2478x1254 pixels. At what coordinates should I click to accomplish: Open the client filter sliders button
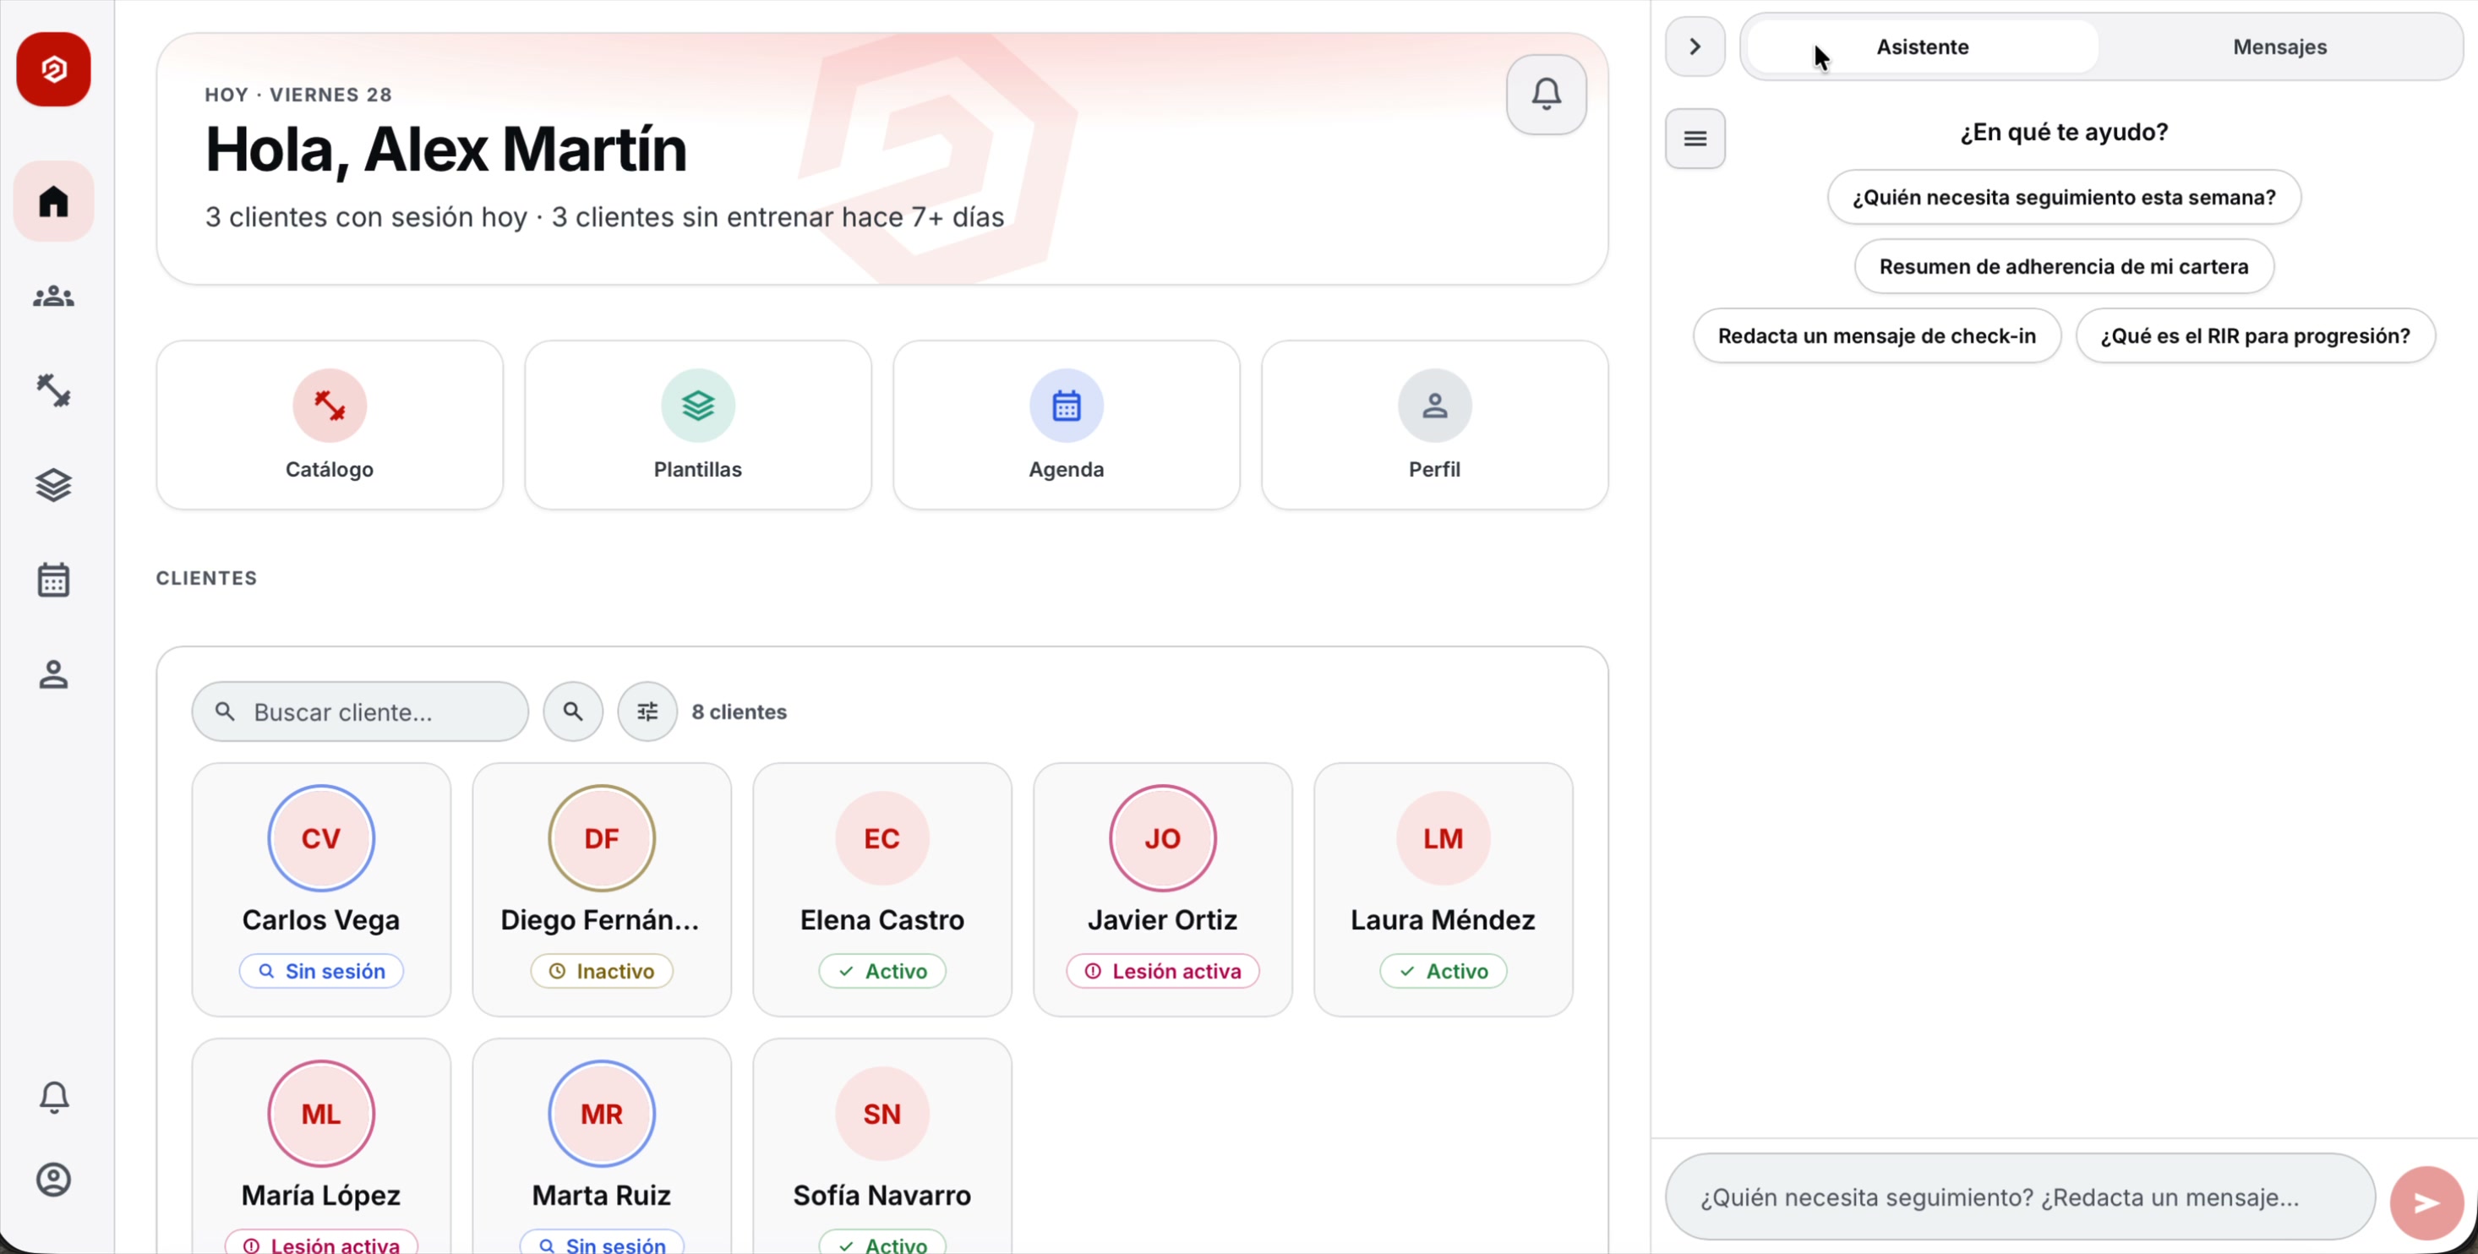click(647, 712)
